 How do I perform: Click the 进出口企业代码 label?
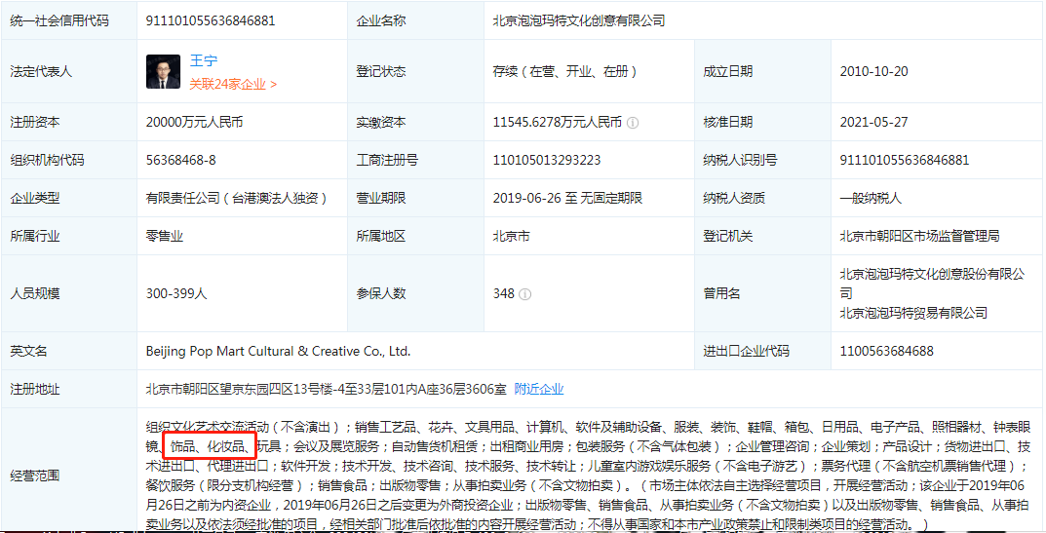[745, 351]
